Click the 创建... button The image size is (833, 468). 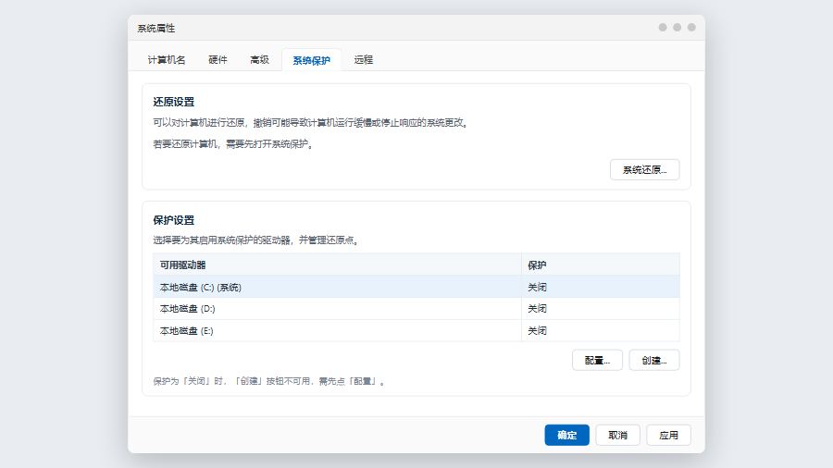pos(654,361)
